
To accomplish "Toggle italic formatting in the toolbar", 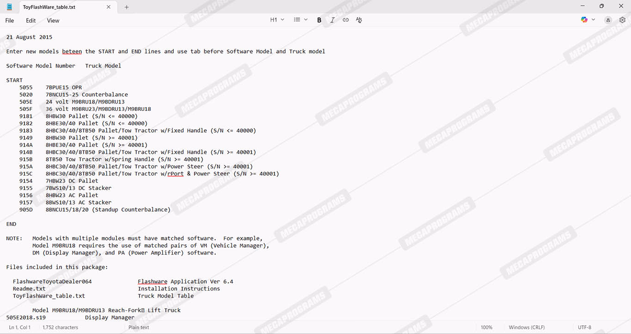I will pyautogui.click(x=332, y=20).
